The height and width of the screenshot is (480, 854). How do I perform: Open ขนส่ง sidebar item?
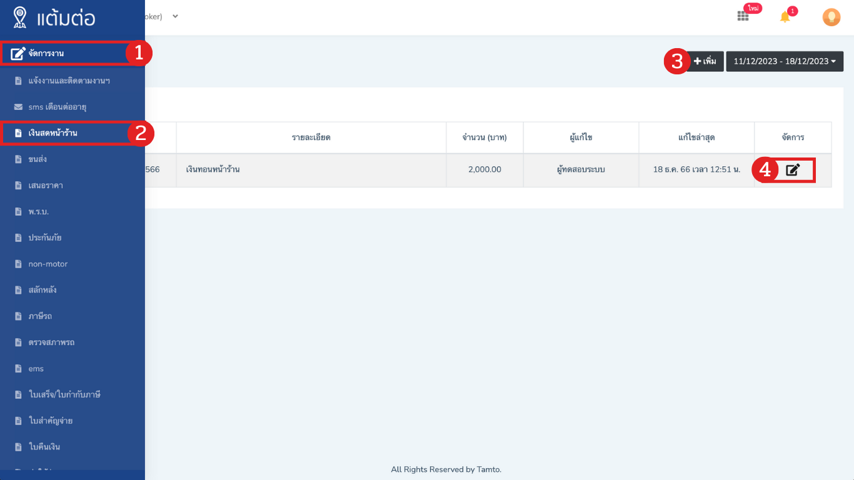click(x=73, y=159)
